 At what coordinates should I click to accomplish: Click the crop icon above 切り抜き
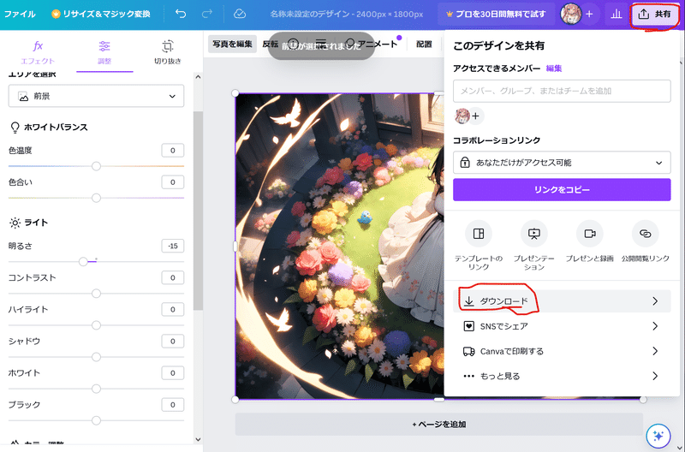point(167,46)
